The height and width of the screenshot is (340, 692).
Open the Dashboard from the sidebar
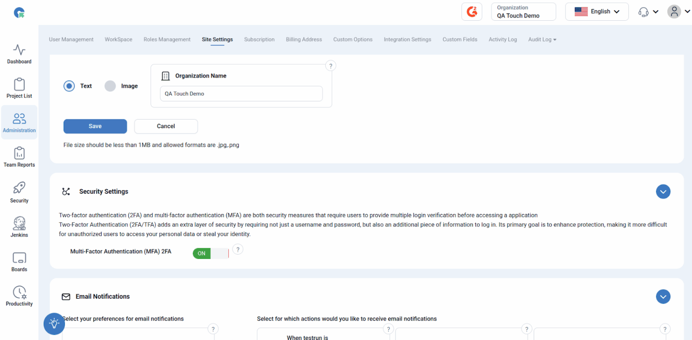pyautogui.click(x=19, y=54)
